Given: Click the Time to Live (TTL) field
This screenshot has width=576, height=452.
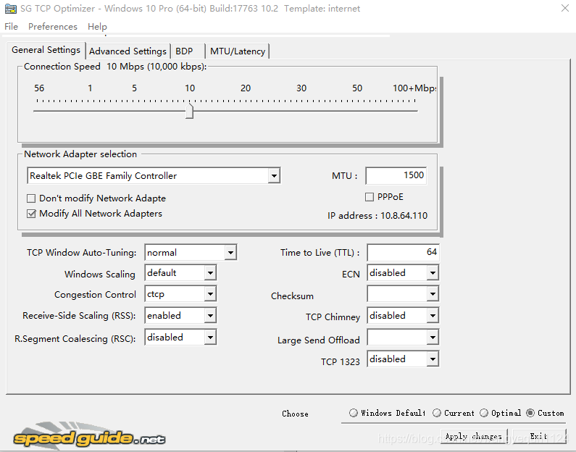Looking at the screenshot, I should point(403,252).
